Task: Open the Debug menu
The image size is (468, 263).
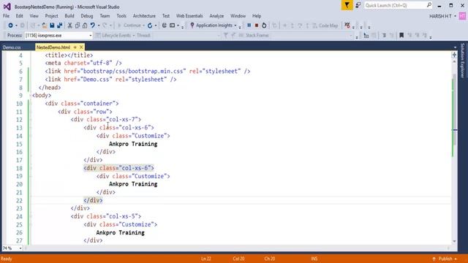Action: click(x=87, y=16)
